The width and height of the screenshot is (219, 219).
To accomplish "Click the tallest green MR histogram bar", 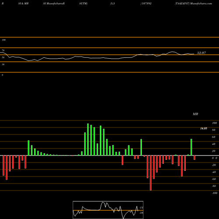I will (88, 139).
